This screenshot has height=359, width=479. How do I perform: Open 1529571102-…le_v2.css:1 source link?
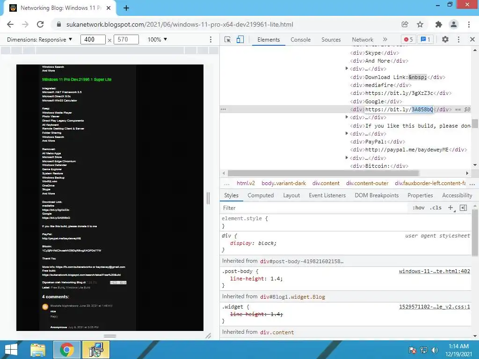point(435,307)
